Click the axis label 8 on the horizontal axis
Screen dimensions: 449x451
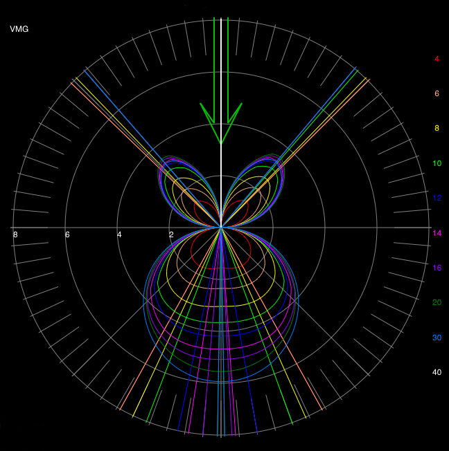pos(15,234)
